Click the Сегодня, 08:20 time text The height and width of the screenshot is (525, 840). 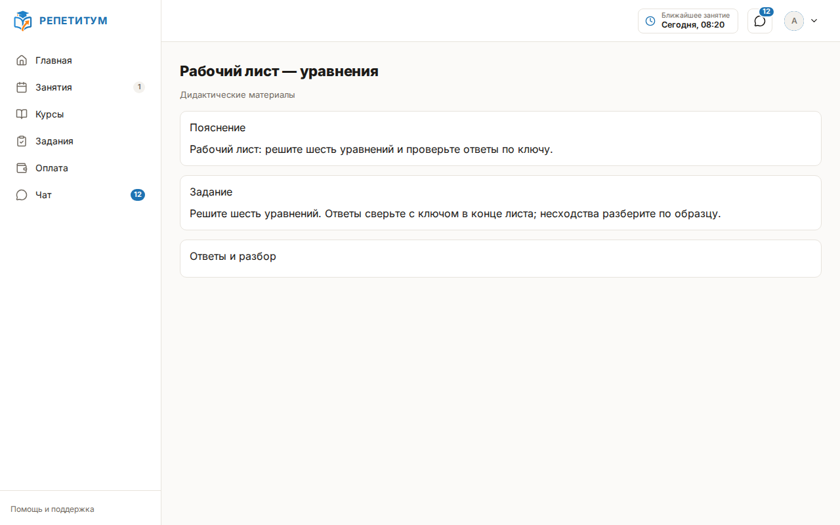click(693, 25)
